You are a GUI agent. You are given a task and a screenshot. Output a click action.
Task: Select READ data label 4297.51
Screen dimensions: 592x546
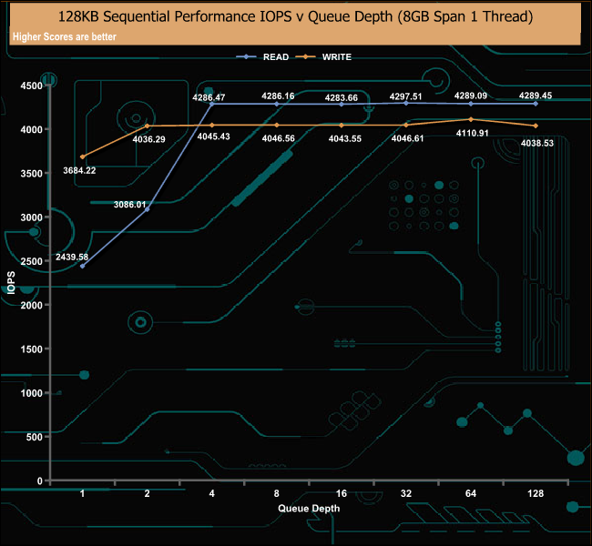tap(405, 96)
